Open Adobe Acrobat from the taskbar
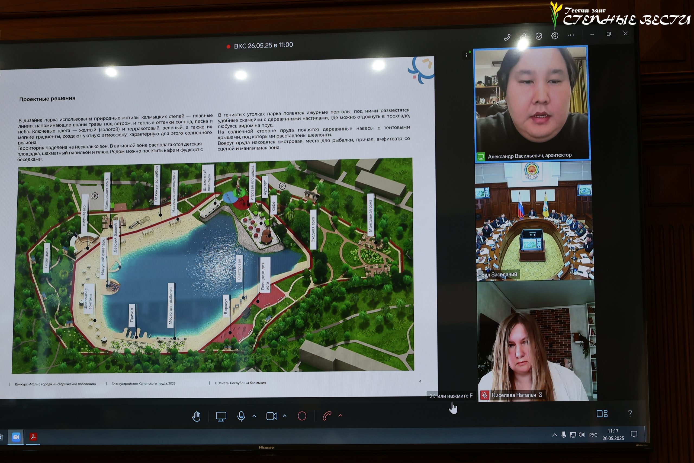This screenshot has width=694, height=463. click(x=33, y=437)
